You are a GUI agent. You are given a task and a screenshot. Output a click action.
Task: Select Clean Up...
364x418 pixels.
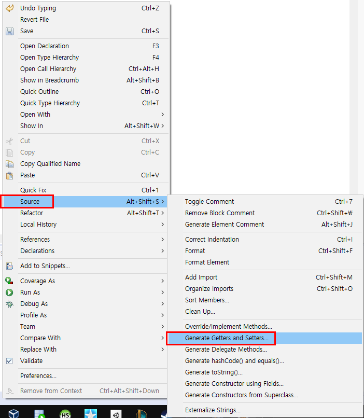point(265,312)
